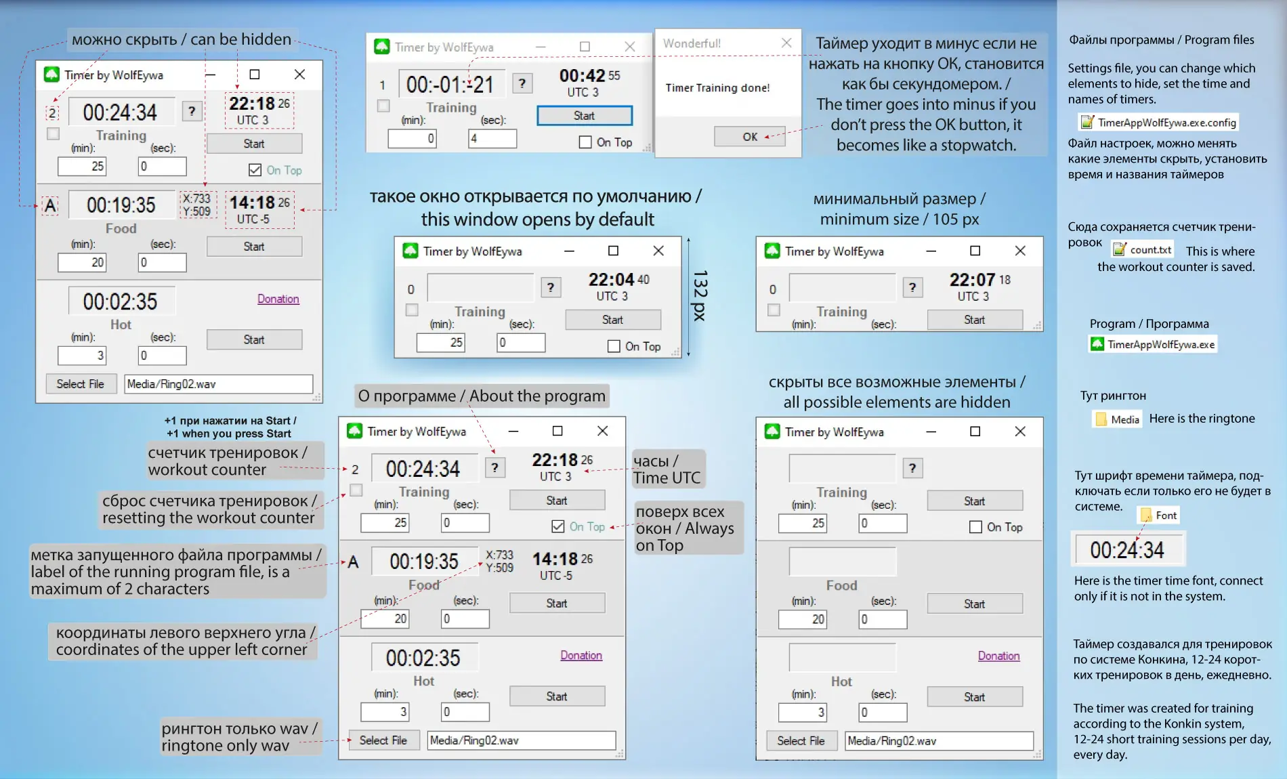
Task: Tick the counter reset checkbox in the negative-timer window
Action: pos(383,106)
